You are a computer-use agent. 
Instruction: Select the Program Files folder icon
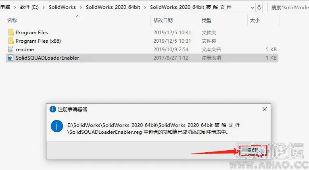[x=11, y=33]
